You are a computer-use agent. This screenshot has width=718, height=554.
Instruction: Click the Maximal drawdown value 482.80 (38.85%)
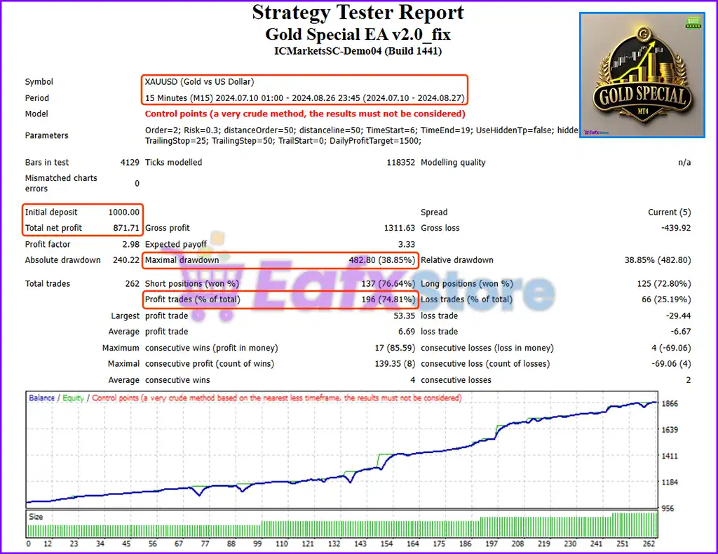click(x=382, y=259)
